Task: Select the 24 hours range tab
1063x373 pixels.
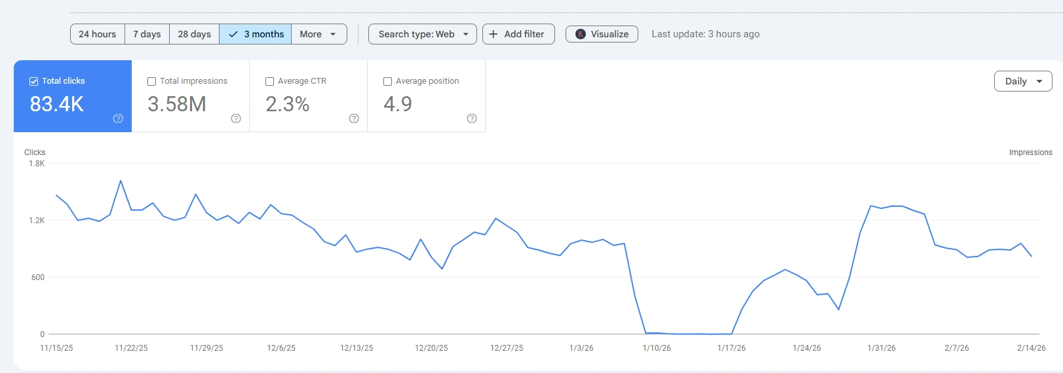Action: [97, 34]
